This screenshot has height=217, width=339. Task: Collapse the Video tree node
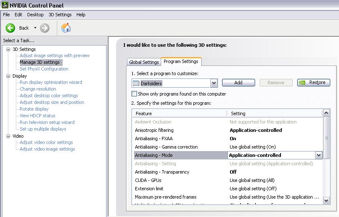point(8,136)
